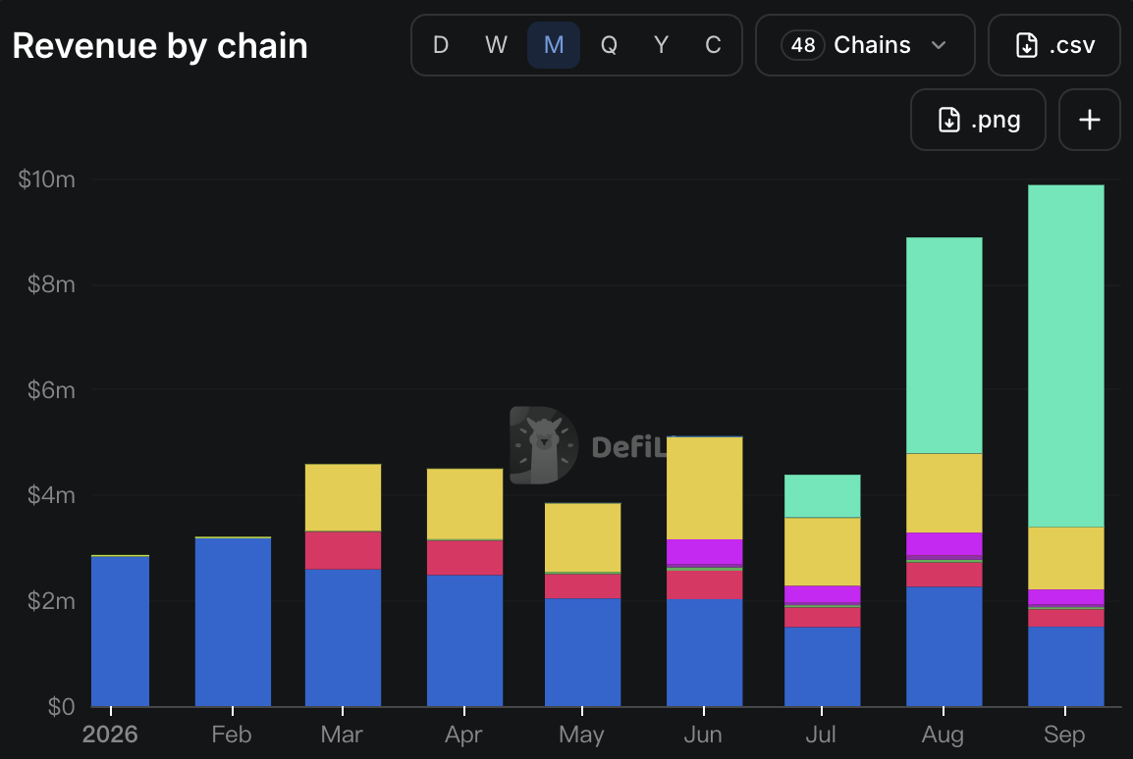Select the Monthly (M) interval

(554, 45)
